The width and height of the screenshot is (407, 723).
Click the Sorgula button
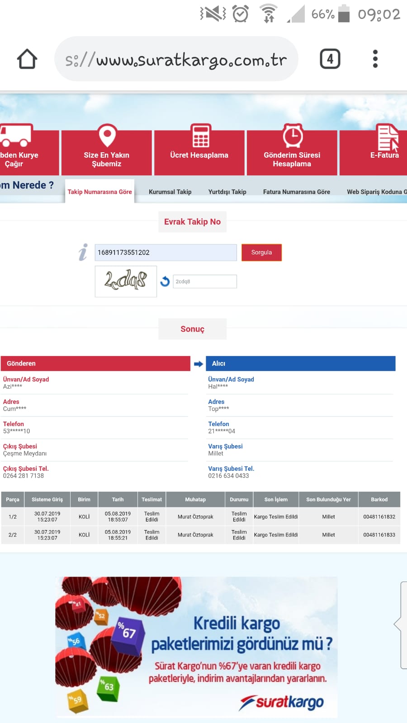click(261, 253)
